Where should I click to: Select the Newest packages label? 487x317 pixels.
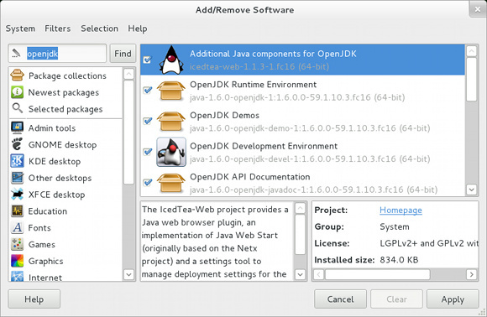64,92
